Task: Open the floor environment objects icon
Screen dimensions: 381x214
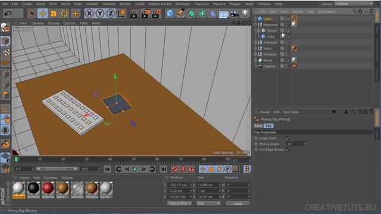Action: click(224, 14)
